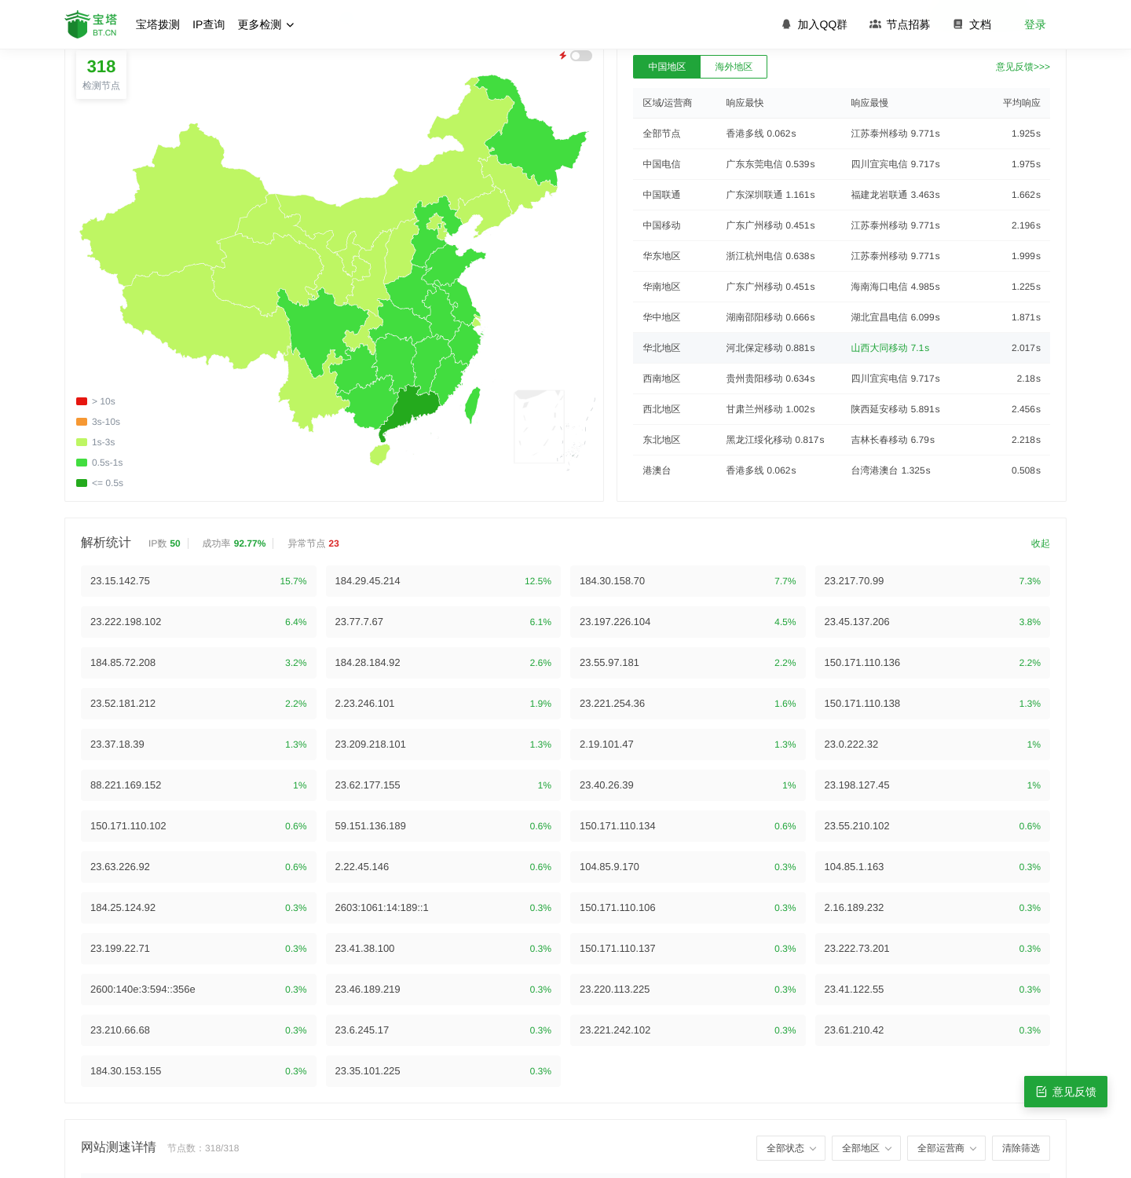Click the orange 3s-10s legend swatch
This screenshot has height=1178, width=1131.
point(82,422)
